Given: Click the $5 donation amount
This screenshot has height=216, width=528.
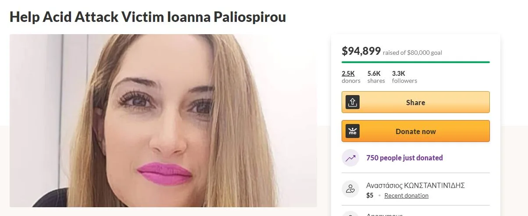Looking at the screenshot, I should (370, 195).
